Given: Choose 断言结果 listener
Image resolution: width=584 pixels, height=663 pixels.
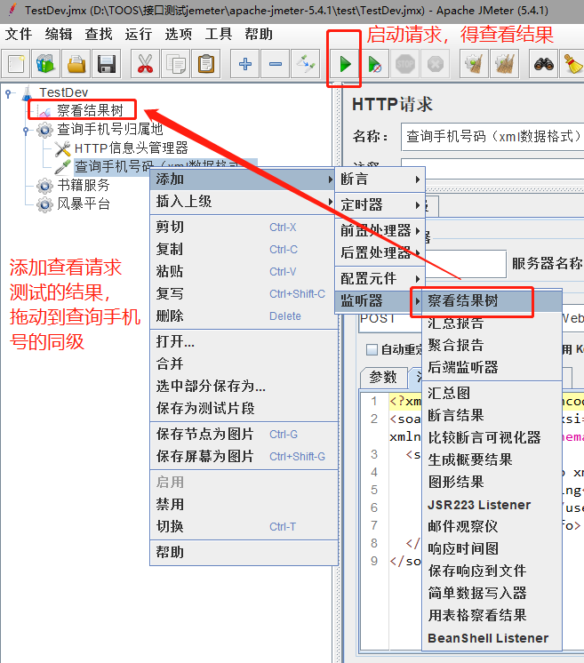Looking at the screenshot, I should coord(492,415).
